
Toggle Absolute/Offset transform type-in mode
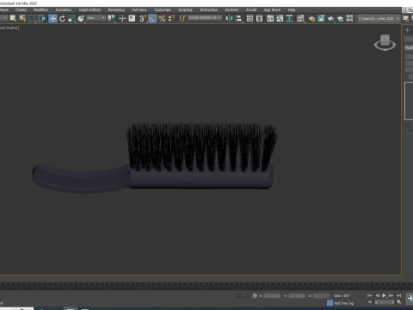pyautogui.click(x=255, y=295)
